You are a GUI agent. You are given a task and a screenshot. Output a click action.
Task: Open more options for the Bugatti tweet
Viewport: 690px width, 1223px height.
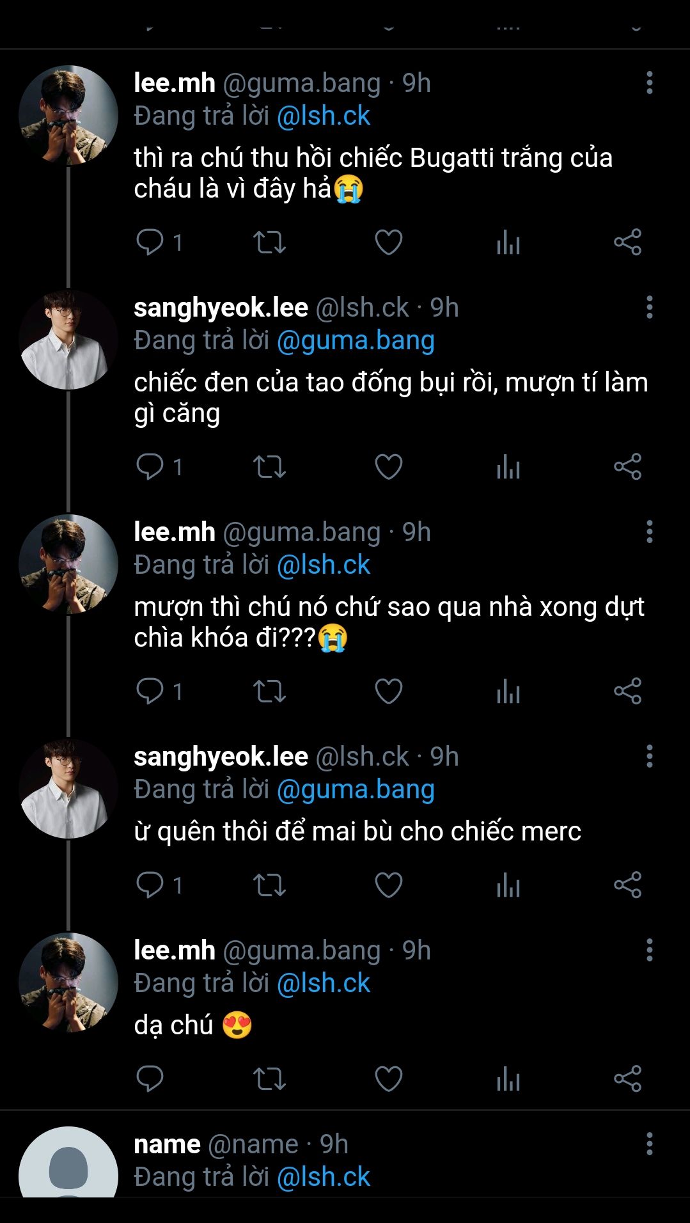[x=649, y=83]
